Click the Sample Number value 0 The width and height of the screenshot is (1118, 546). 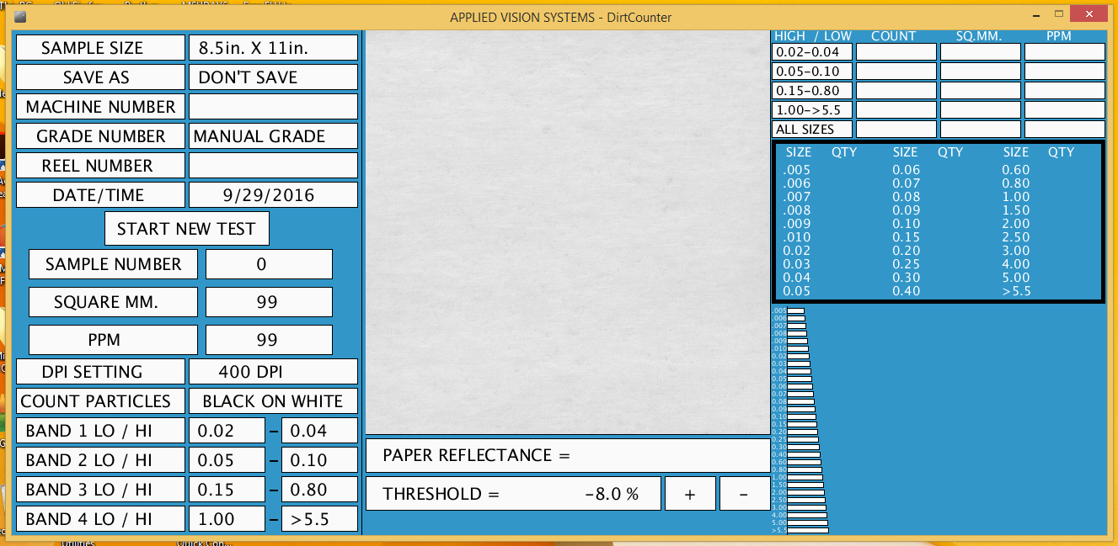tap(269, 264)
